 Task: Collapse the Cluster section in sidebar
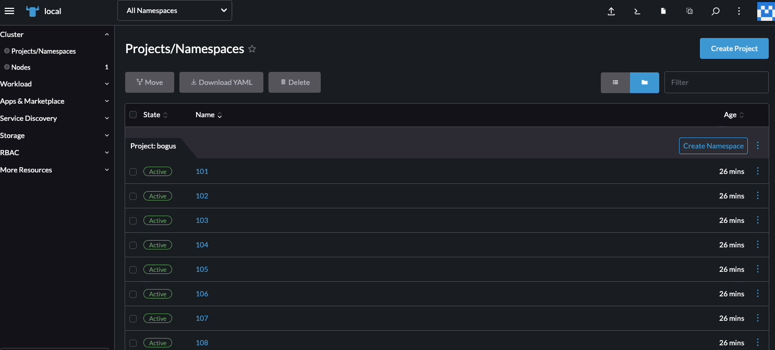point(107,34)
